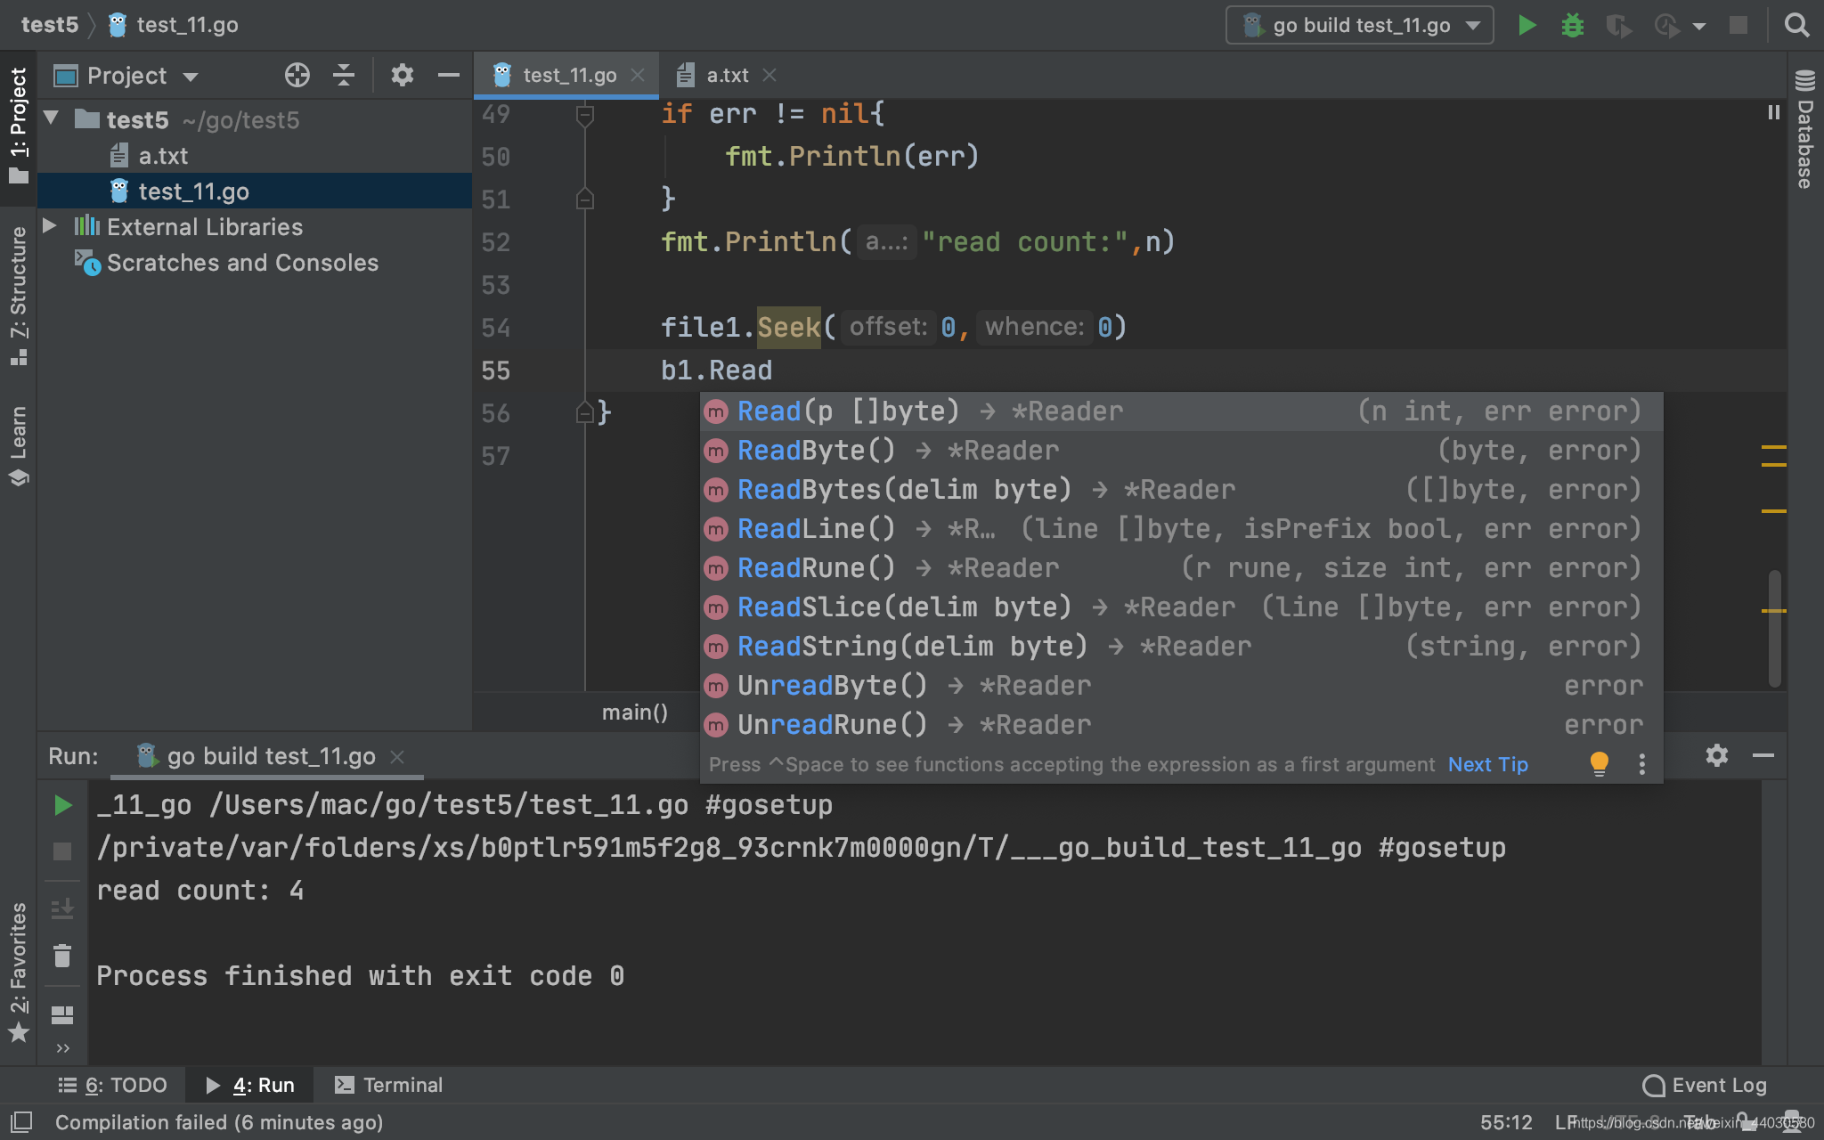Toggle tool window bars icon in status bar
This screenshot has width=1824, height=1140.
click(x=21, y=1121)
